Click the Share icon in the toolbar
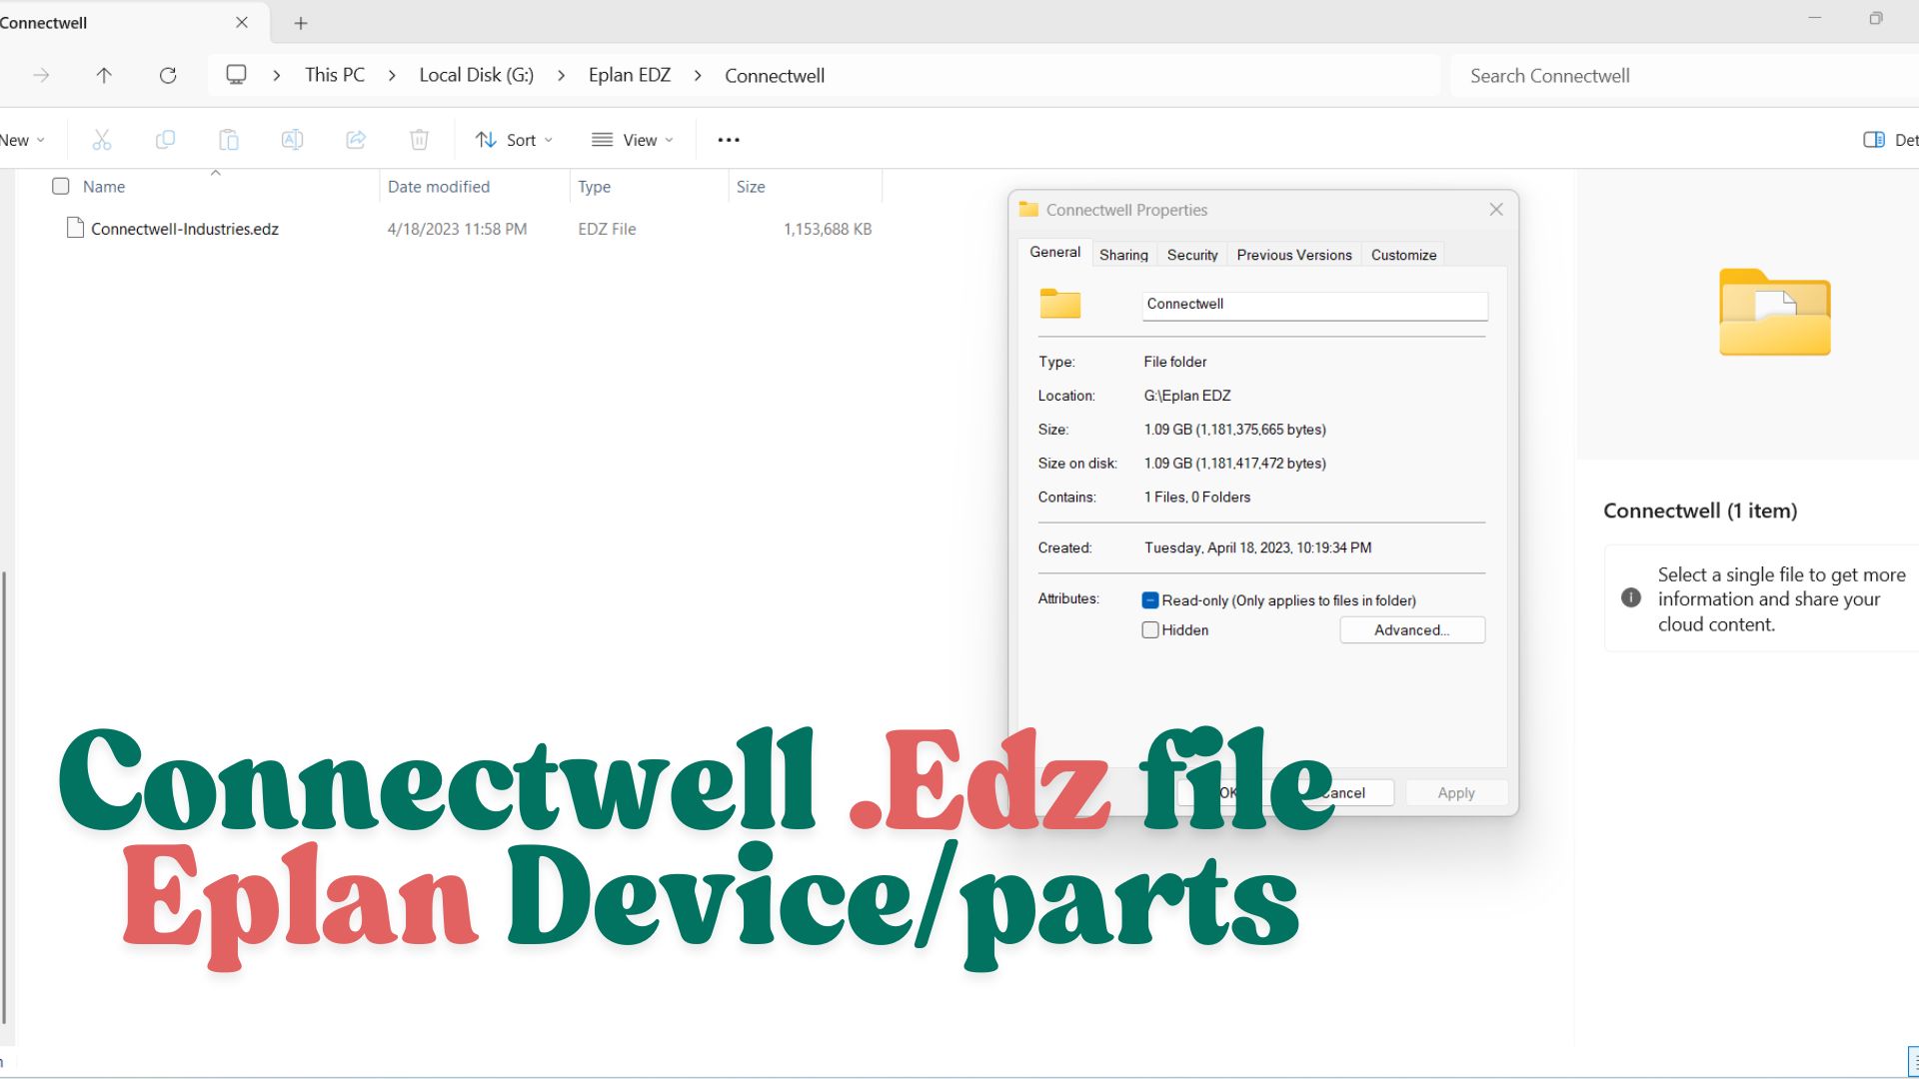This screenshot has height=1079, width=1919. pos(356,139)
